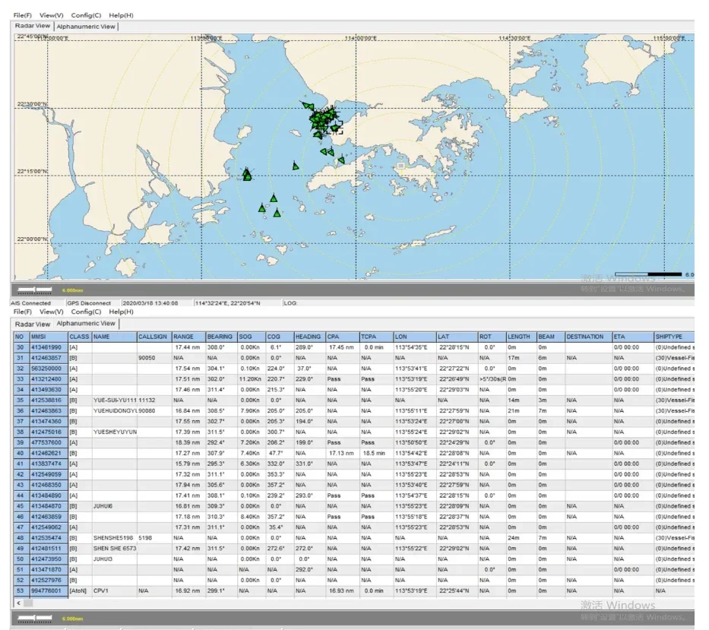Click the BEAM column header
The height and width of the screenshot is (630, 709).
click(550, 337)
